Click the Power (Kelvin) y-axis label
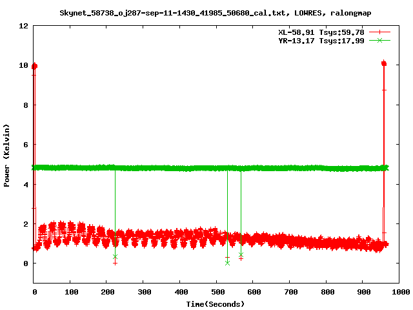The height and width of the screenshot is (310, 413). pyautogui.click(x=7, y=156)
